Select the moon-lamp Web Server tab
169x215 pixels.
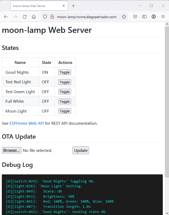(x=36, y=5)
